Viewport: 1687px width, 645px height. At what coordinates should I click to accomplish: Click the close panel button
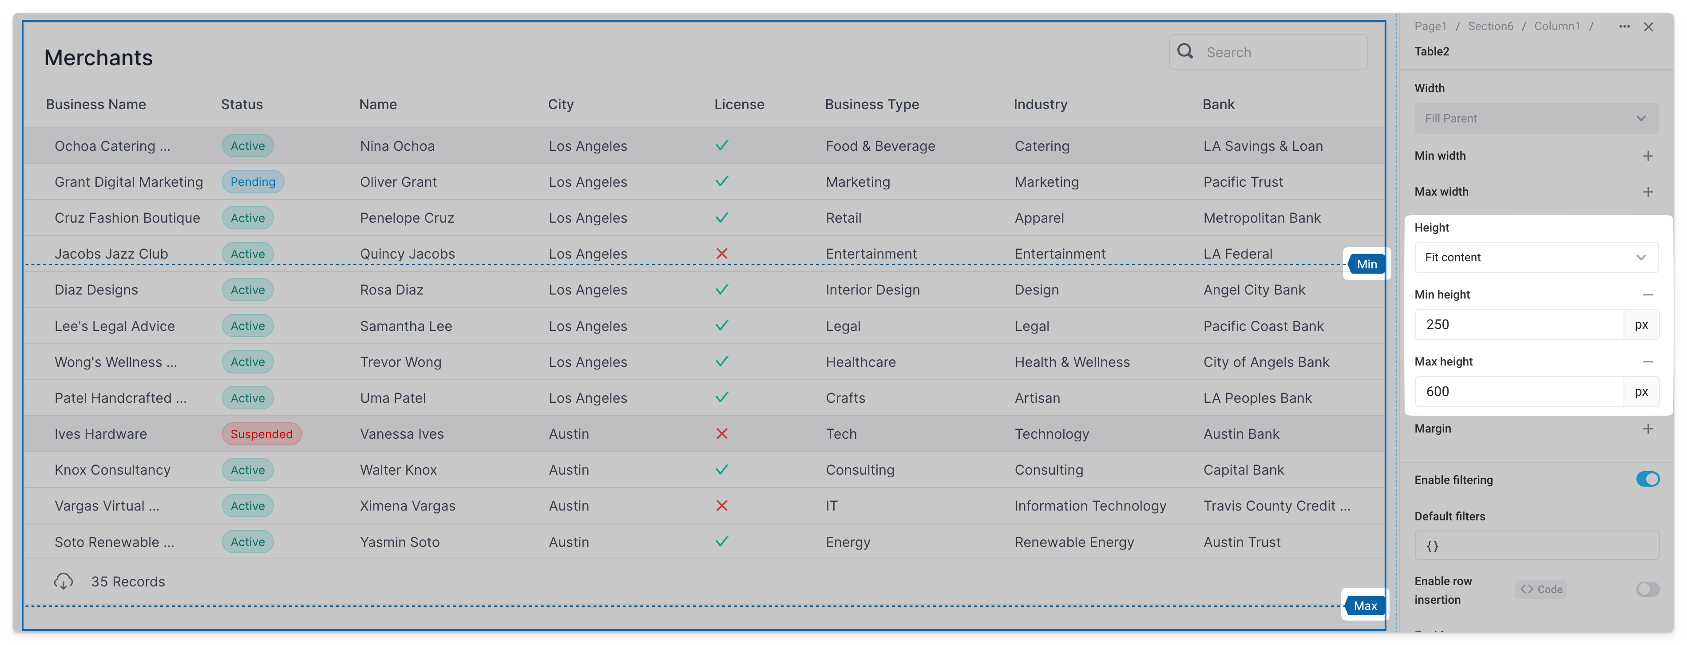pos(1648,26)
